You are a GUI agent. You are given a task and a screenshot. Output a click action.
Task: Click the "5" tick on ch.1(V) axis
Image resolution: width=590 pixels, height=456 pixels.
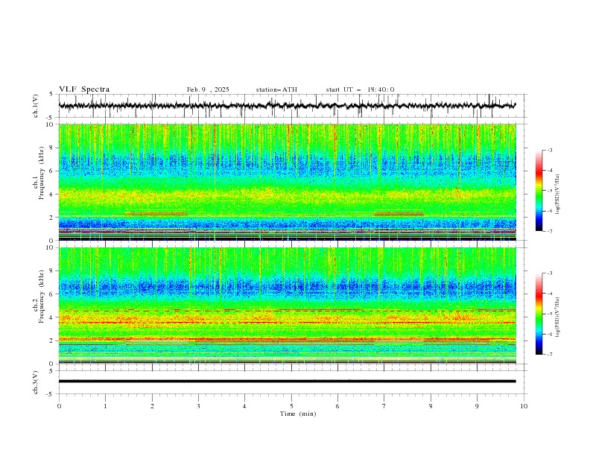click(51, 95)
